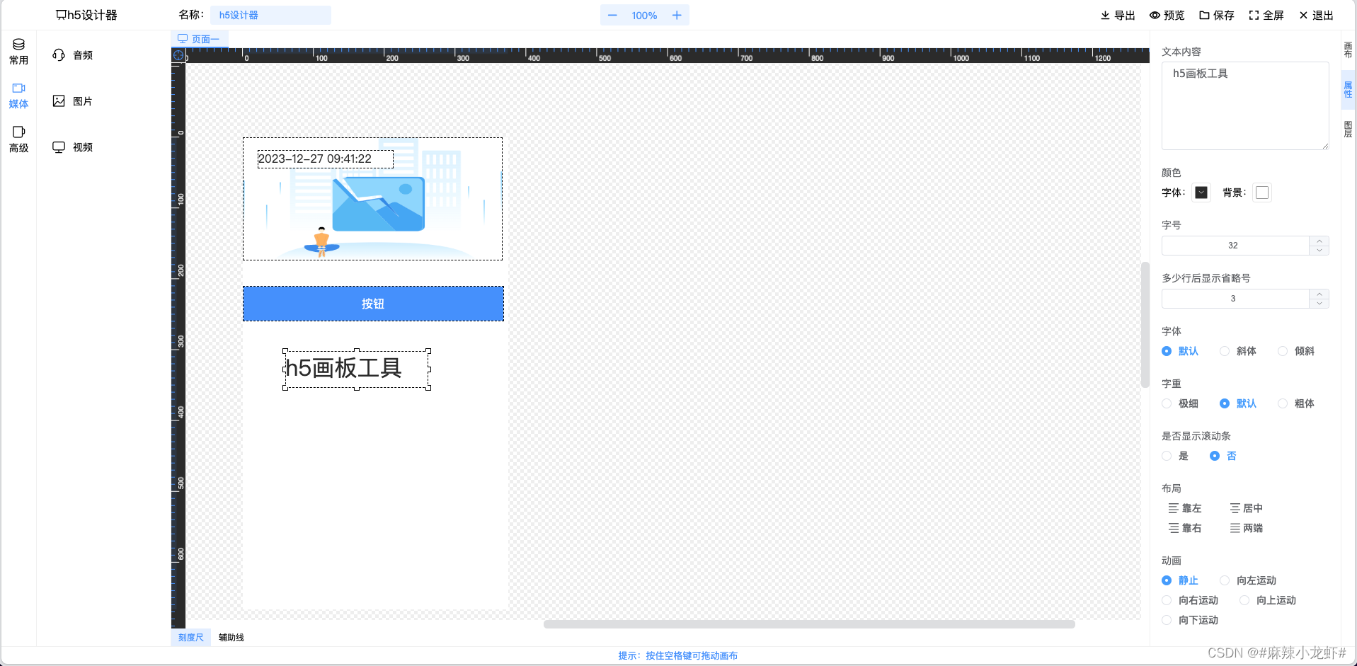Toggle the 刻度尺 ruler tab
The image size is (1357, 666).
click(x=190, y=638)
